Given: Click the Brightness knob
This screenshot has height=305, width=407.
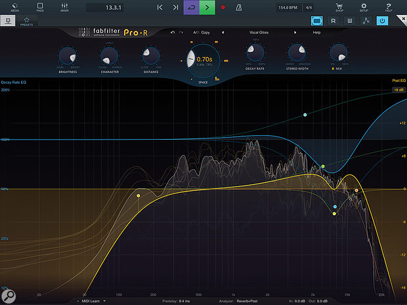Looking at the screenshot, I should click(68, 56).
